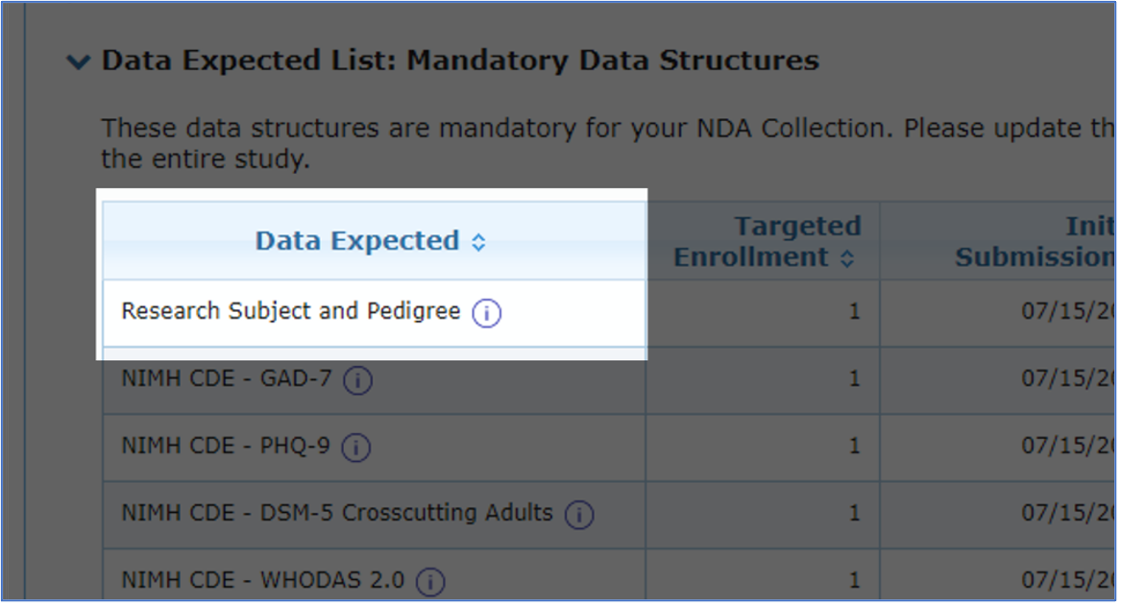
Task: Click info icon beside Research Subject and Pedigree
Action: pyautogui.click(x=487, y=313)
